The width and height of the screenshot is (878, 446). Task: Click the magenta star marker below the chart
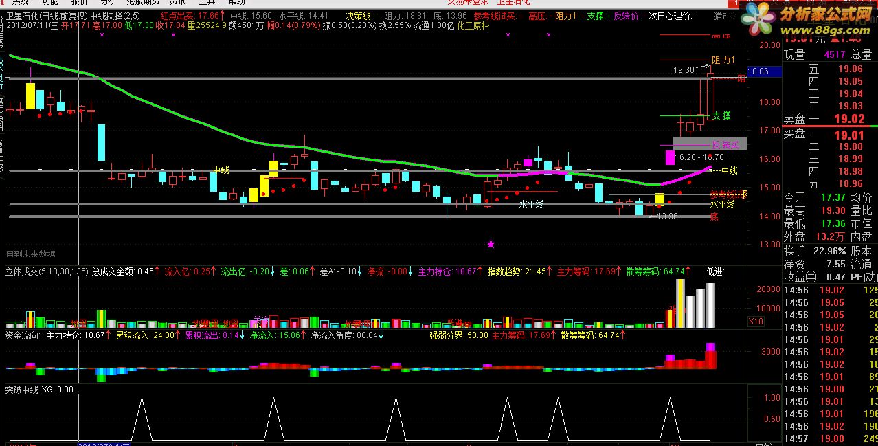(x=491, y=244)
